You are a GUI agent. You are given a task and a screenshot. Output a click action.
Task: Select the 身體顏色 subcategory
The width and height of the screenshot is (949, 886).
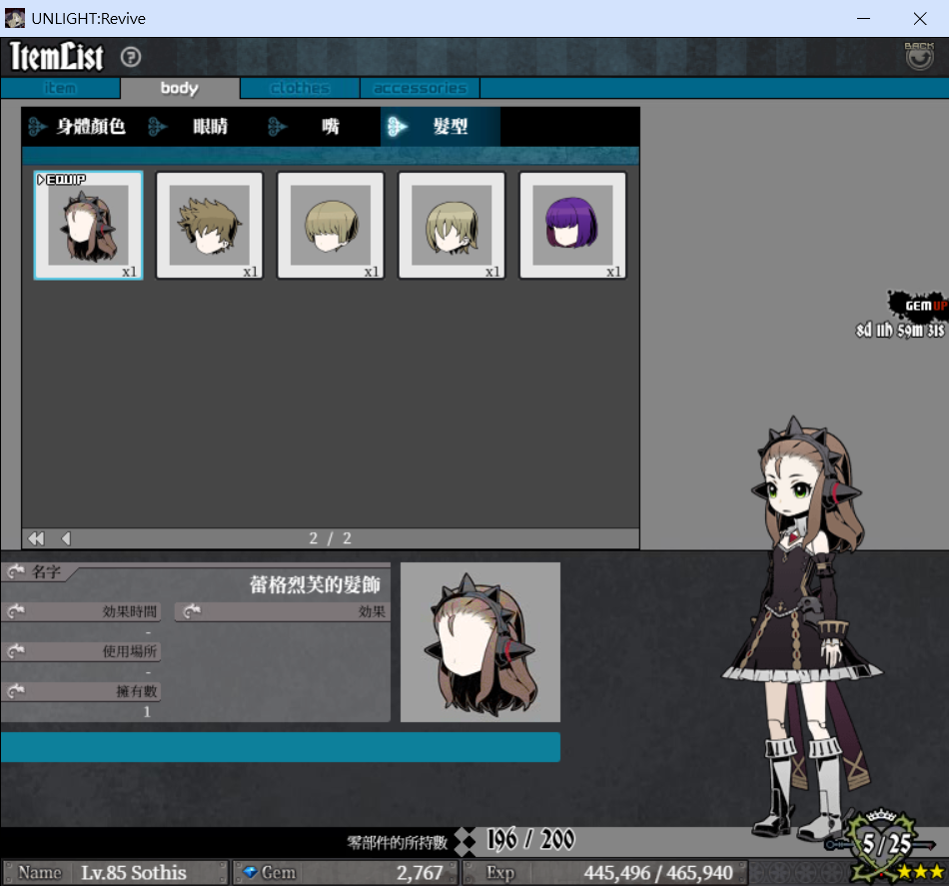(x=80, y=127)
